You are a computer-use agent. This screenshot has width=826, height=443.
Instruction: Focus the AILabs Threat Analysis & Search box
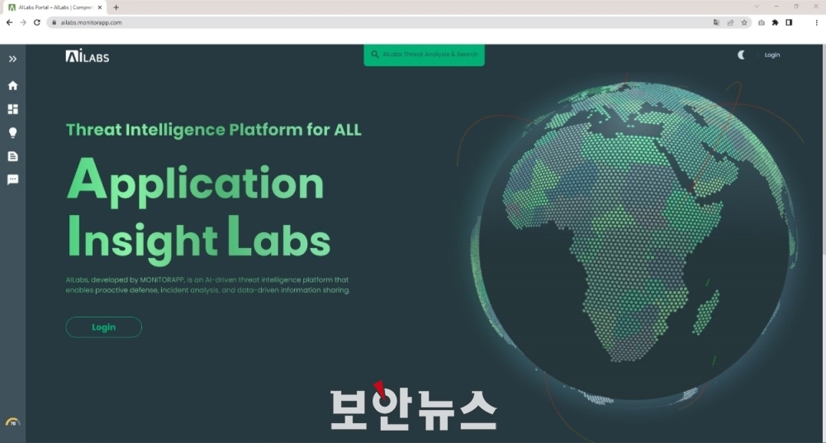(424, 55)
